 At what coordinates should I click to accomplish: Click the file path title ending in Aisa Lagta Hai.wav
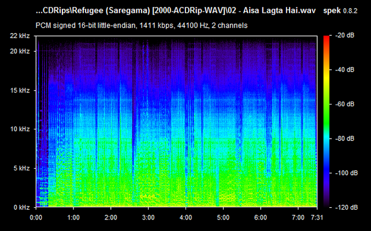176,10
